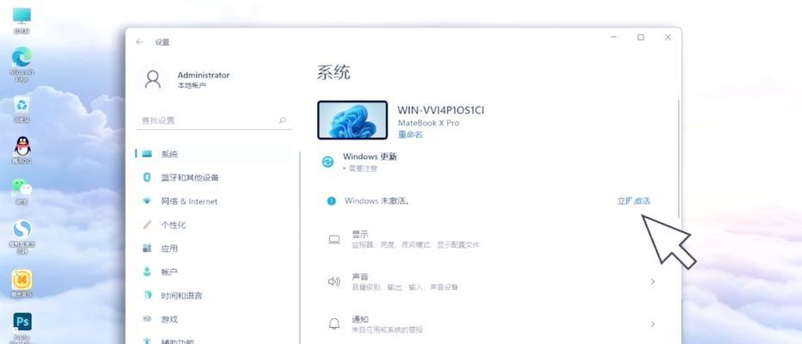This screenshot has width=802, height=344.
Task: Click 立即激活 to activate Windows
Action: coord(633,201)
